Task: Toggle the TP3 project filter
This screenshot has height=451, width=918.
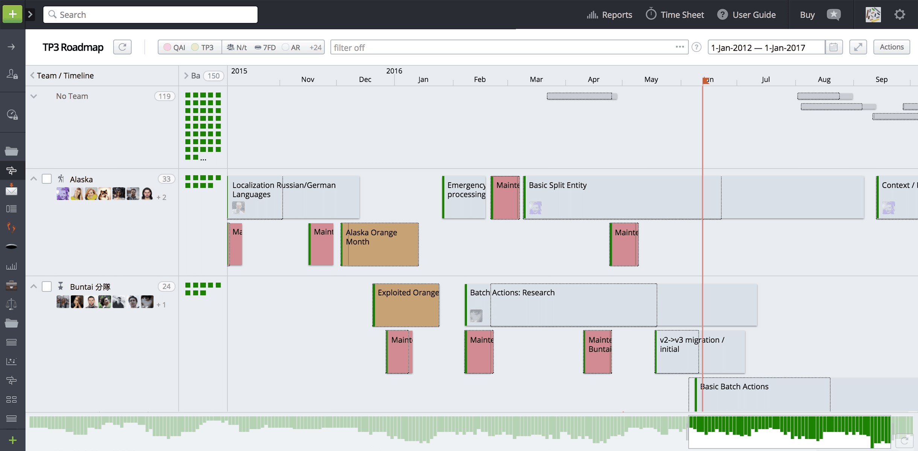Action: pyautogui.click(x=202, y=47)
